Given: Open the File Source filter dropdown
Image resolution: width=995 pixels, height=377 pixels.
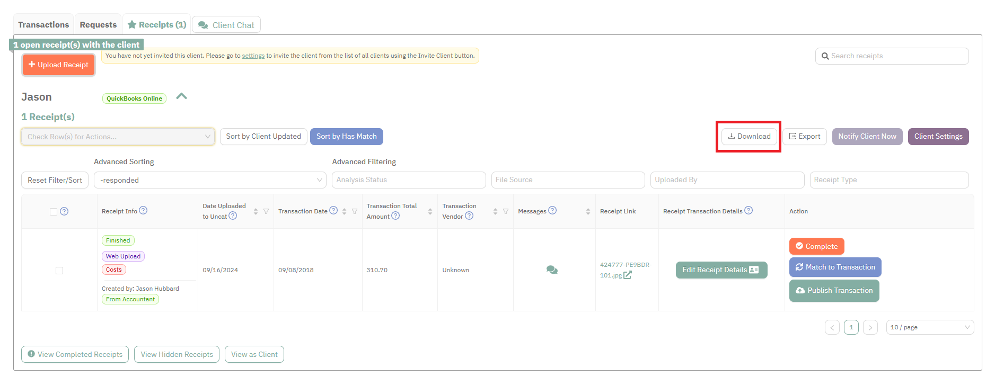Looking at the screenshot, I should coord(568,180).
